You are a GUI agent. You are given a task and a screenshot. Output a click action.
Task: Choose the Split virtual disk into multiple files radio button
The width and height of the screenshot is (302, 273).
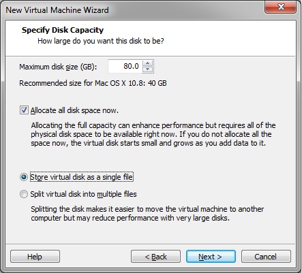(24, 194)
